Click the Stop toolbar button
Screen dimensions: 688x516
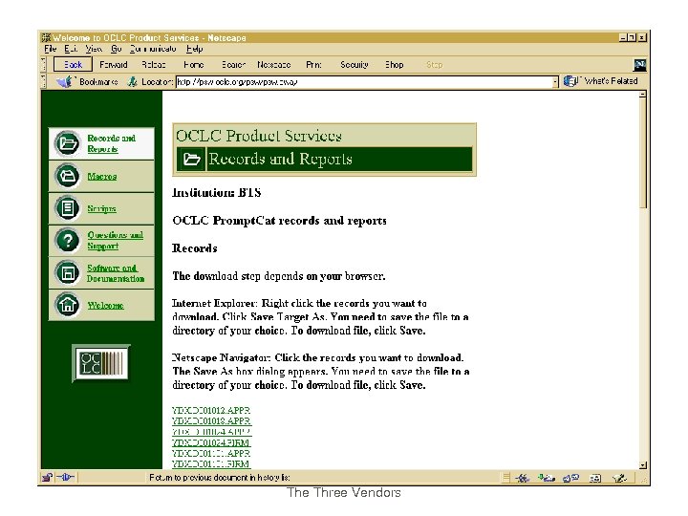(435, 65)
